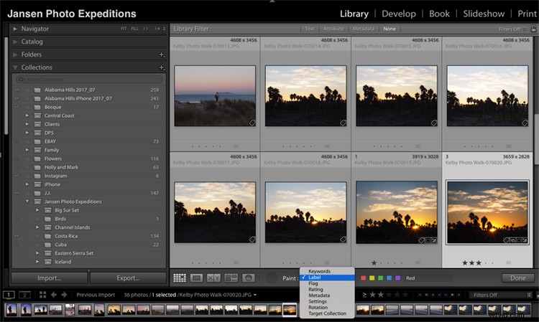Expand the Catalog panel
539x322 pixels.
[x=15, y=42]
